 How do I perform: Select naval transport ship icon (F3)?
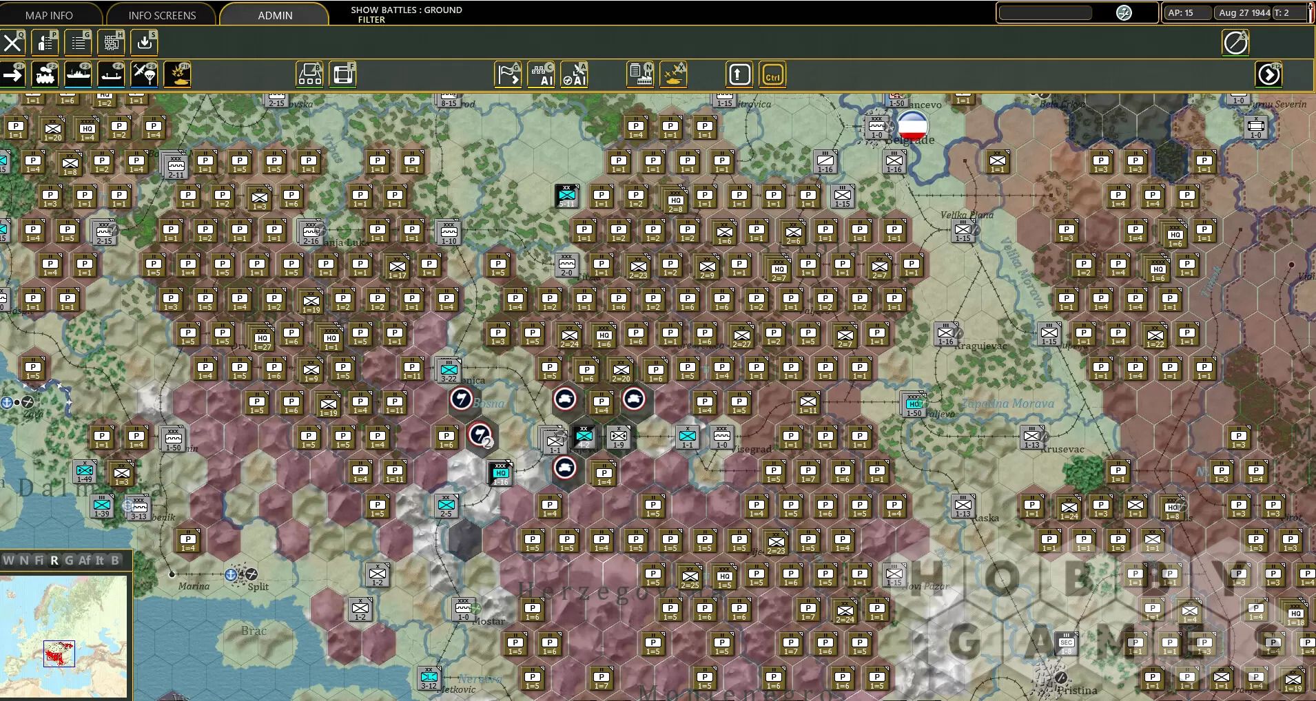click(79, 74)
